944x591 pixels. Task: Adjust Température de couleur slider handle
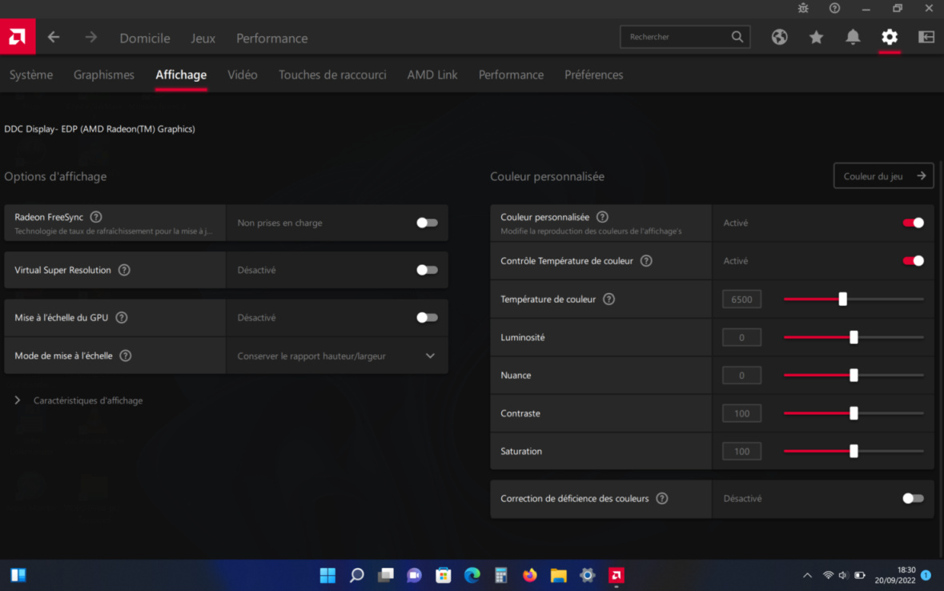click(x=843, y=299)
